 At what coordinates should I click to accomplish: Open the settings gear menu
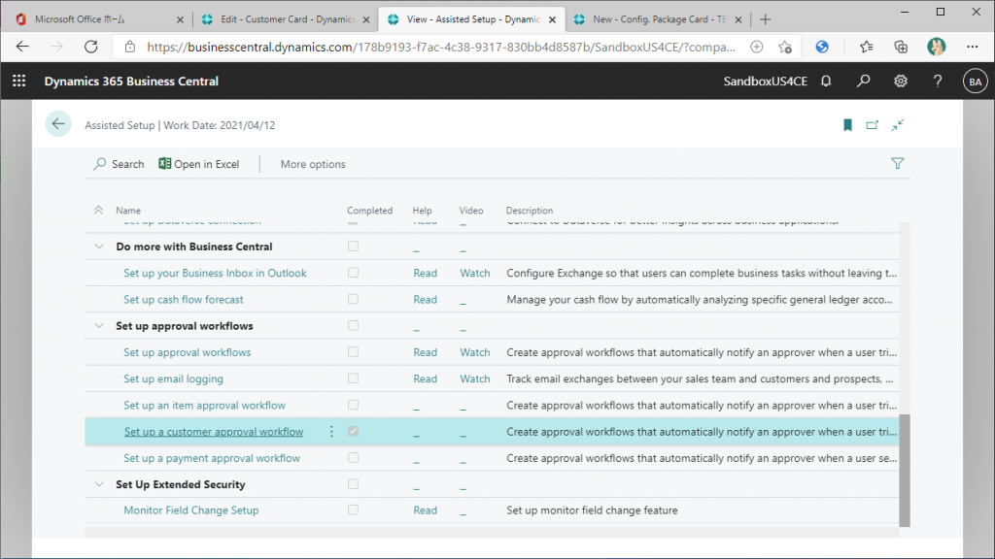(x=901, y=82)
